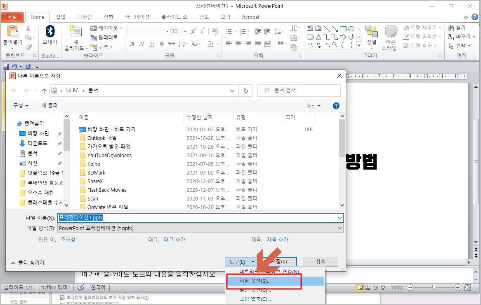Switch to the Acrobat tab
Image resolution: width=481 pixels, height=305 pixels.
pyautogui.click(x=251, y=17)
